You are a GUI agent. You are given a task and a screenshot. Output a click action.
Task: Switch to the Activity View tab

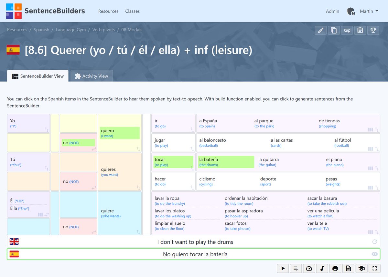tap(92, 76)
